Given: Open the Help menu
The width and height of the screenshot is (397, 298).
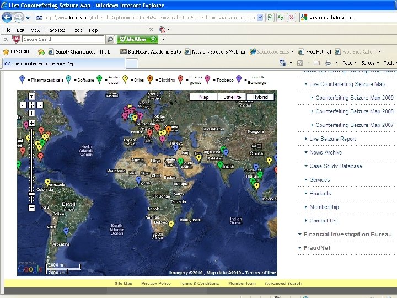Looking at the screenshot, I should point(93,30).
